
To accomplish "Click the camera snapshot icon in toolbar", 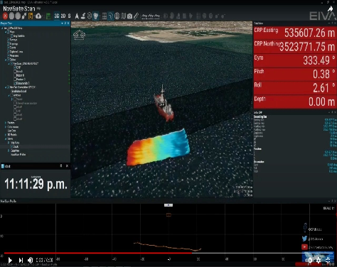I will click(129, 16).
